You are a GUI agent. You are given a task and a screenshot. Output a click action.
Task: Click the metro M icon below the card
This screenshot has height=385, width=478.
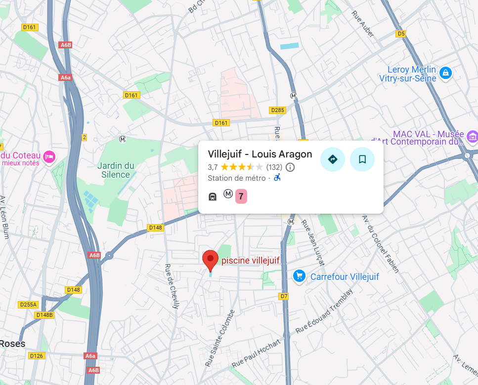click(x=291, y=222)
